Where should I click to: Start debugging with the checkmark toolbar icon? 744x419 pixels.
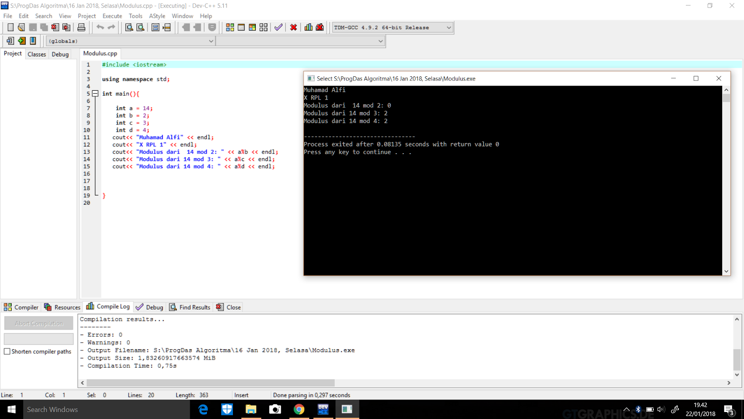278,27
